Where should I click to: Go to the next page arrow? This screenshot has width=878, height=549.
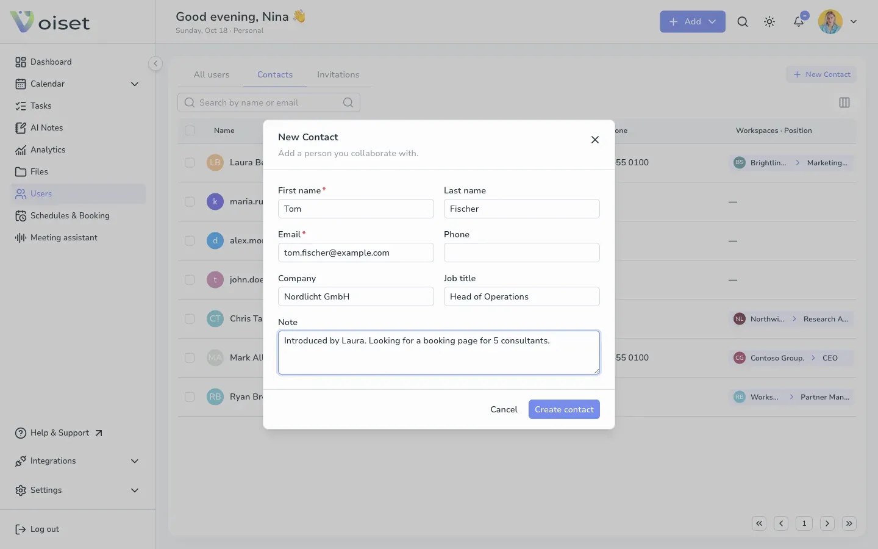pos(827,523)
